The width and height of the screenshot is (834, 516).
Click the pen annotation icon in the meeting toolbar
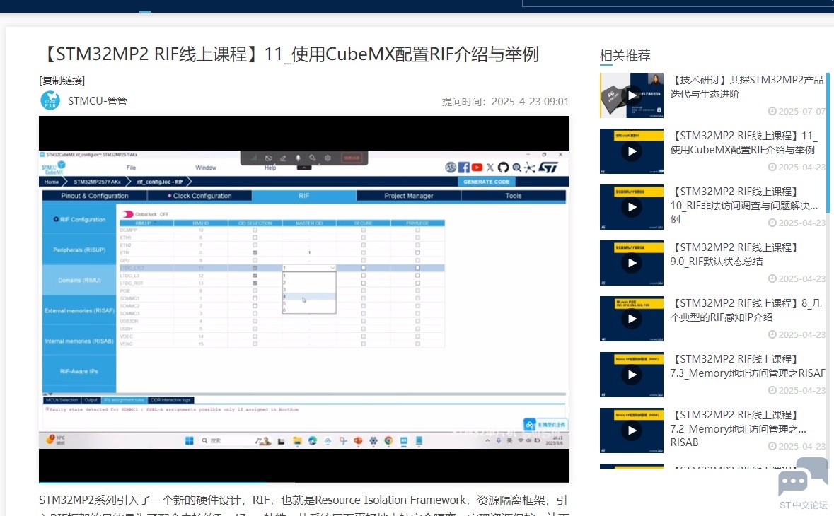coord(283,158)
